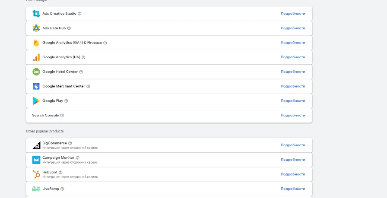
Task: Click the Google Analytics (UA) bar chart icon
Action: coord(36,57)
